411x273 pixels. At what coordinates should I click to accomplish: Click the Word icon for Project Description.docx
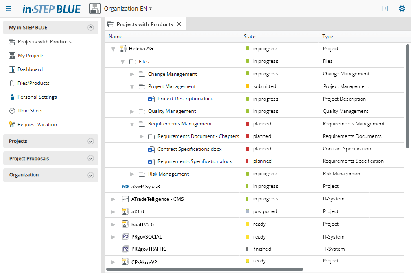pyautogui.click(x=151, y=99)
